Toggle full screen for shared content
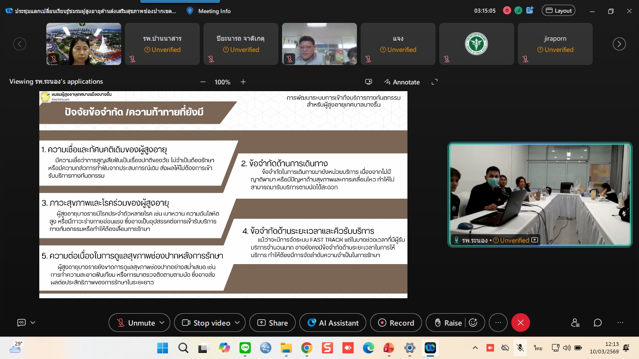 pos(434,82)
